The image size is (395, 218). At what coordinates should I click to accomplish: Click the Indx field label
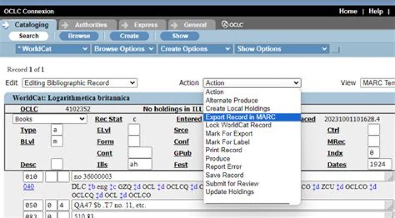click(335, 153)
